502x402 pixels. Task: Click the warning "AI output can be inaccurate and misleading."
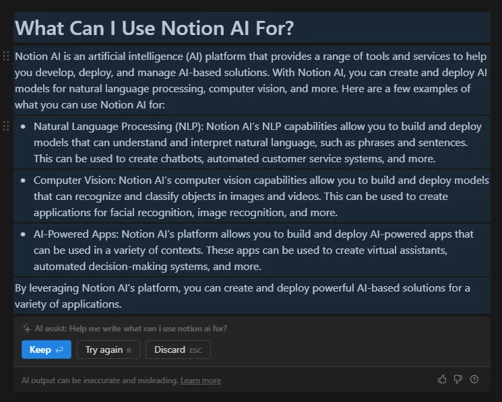click(100, 380)
